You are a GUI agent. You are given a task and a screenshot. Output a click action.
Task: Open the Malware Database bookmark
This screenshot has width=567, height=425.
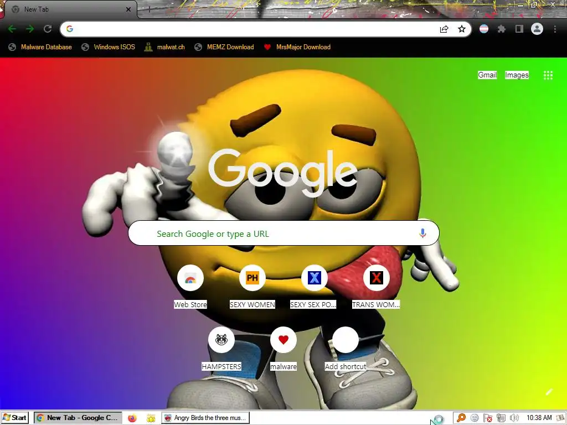point(40,47)
